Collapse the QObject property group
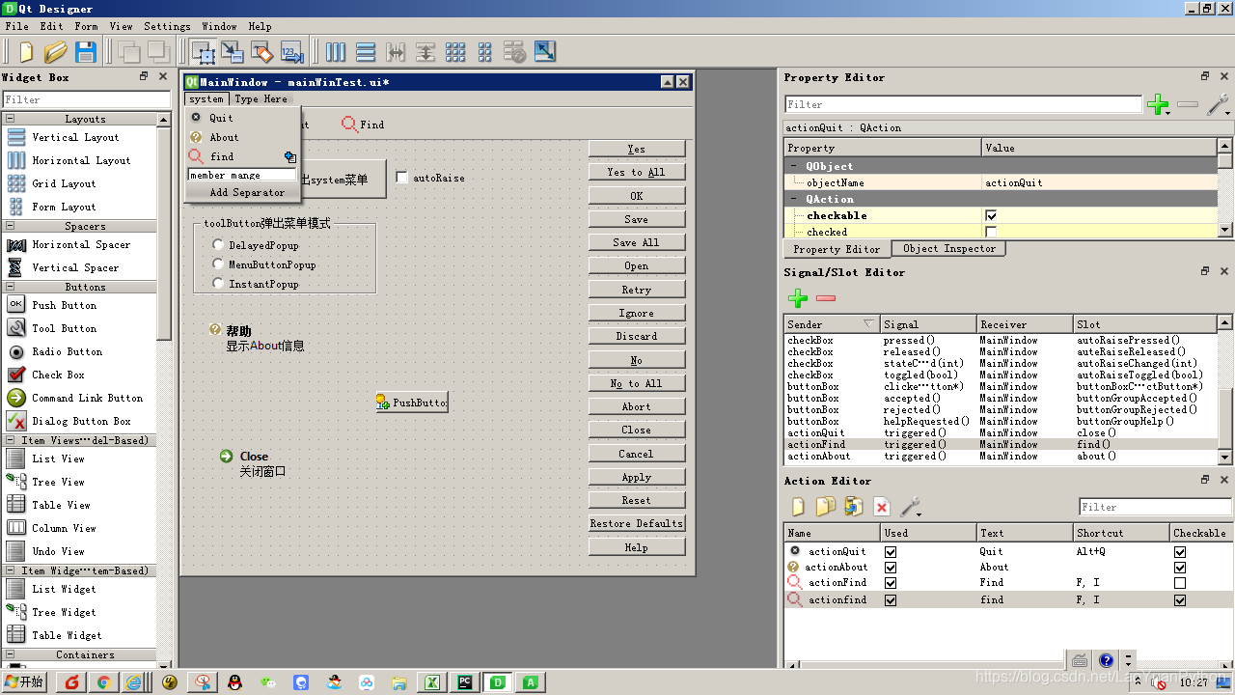The width and height of the screenshot is (1235, 695). [x=794, y=166]
